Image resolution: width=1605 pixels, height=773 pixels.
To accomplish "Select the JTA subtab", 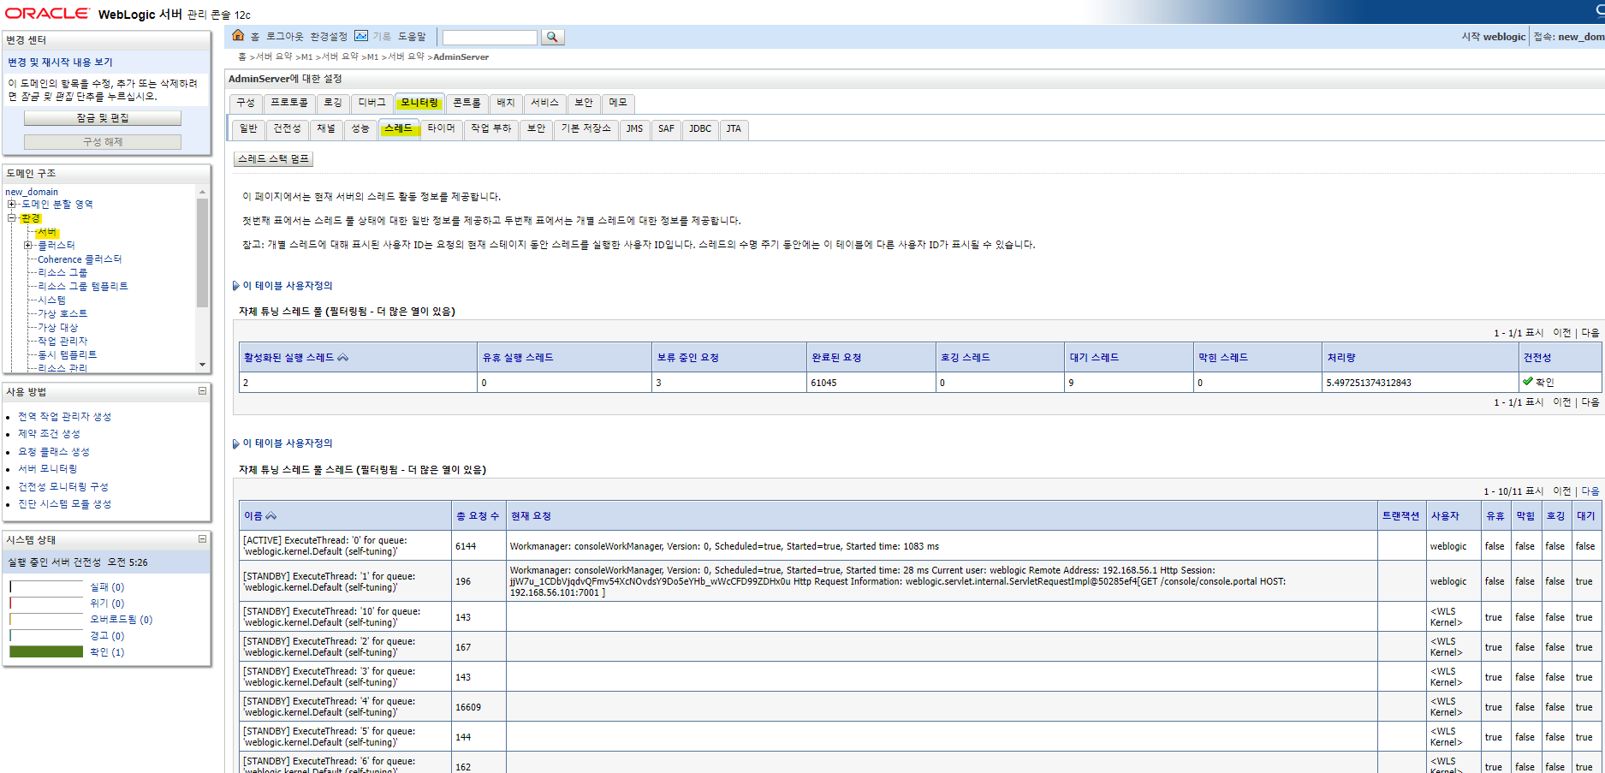I will pyautogui.click(x=734, y=129).
